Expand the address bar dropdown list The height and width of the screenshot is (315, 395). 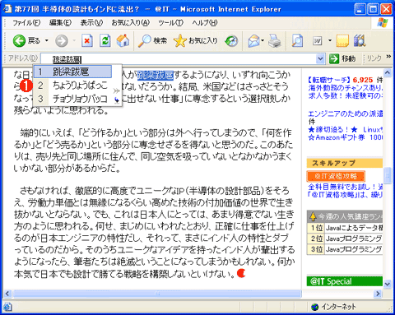(320, 58)
